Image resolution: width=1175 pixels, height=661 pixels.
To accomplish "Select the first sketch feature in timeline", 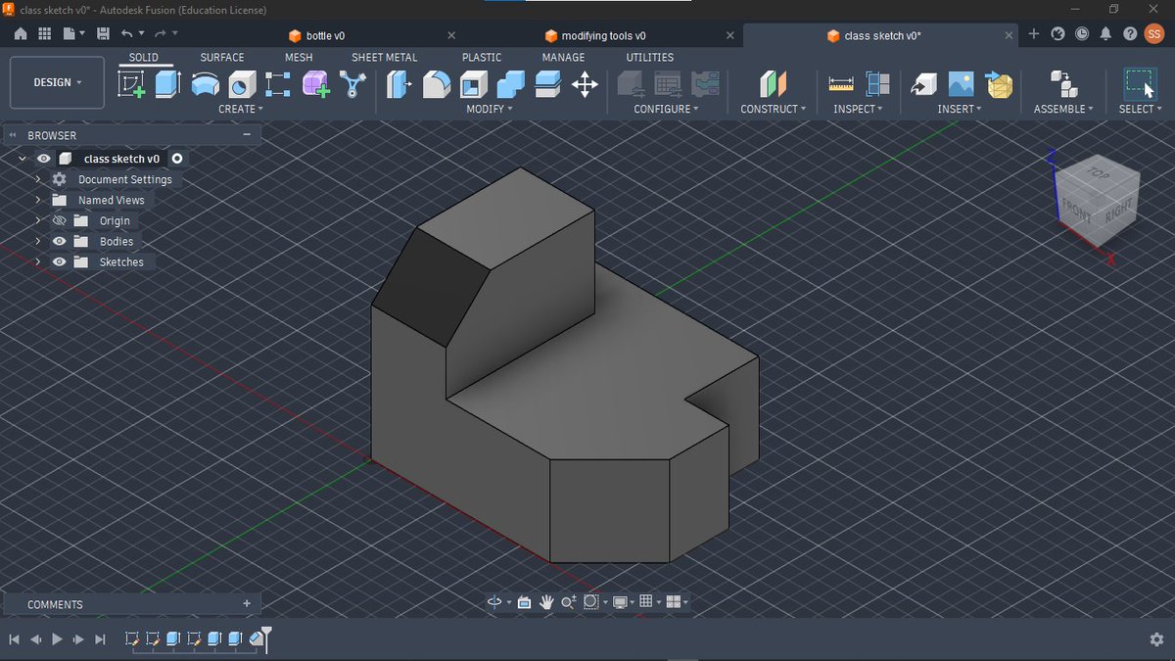I will (132, 638).
